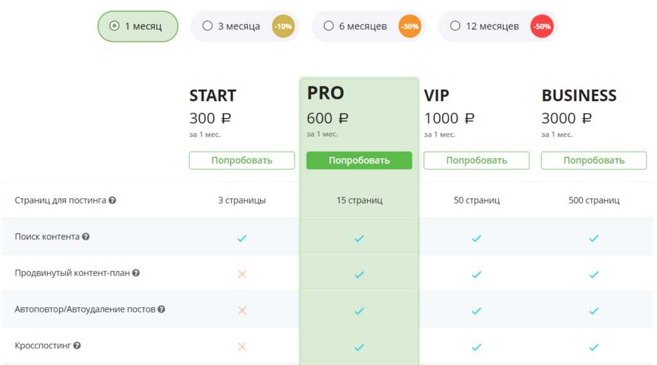Click PRO checkmark in Поиск контента row
The width and height of the screenshot is (657, 365).
(x=359, y=238)
